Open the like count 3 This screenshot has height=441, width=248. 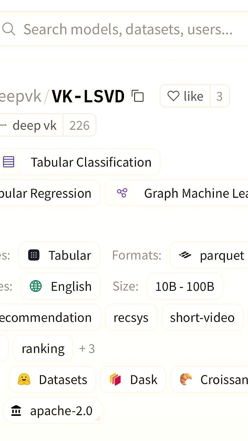[219, 96]
